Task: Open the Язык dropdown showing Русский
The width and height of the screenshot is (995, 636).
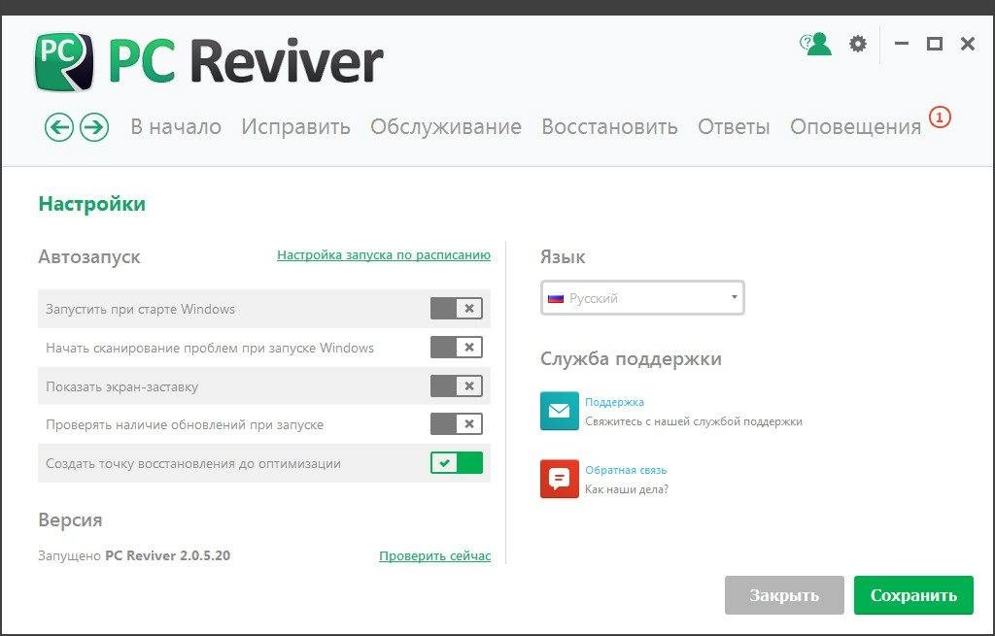Action: pyautogui.click(x=642, y=297)
